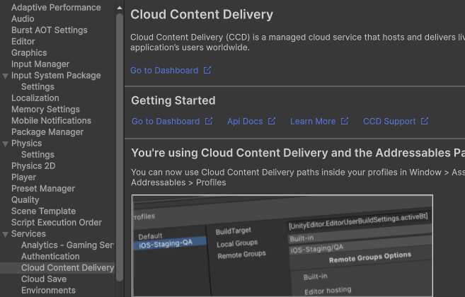Select the Physics category

pyautogui.click(x=26, y=143)
